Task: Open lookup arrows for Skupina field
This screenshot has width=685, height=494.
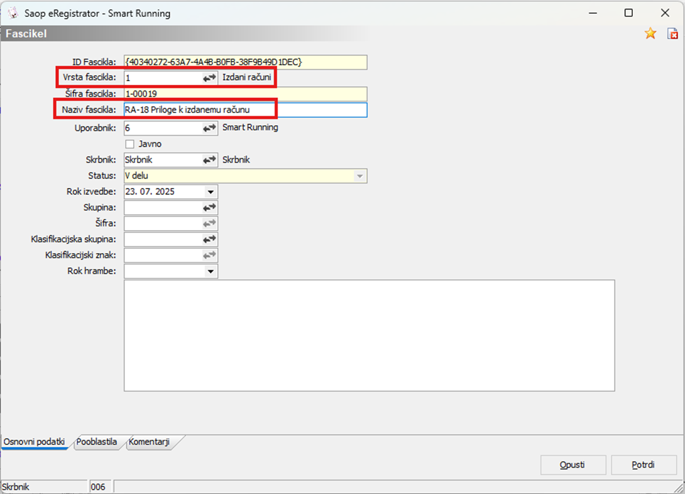Action: coord(210,207)
